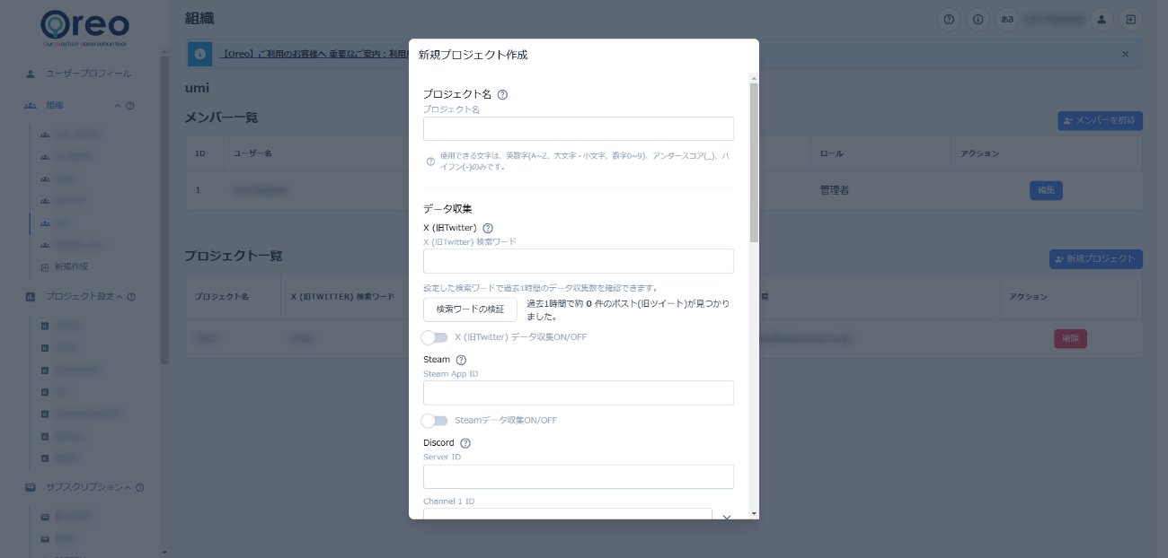This screenshot has height=558, width=1168.
Task: Click the 管理者 role cell in member table
Action: 835,190
